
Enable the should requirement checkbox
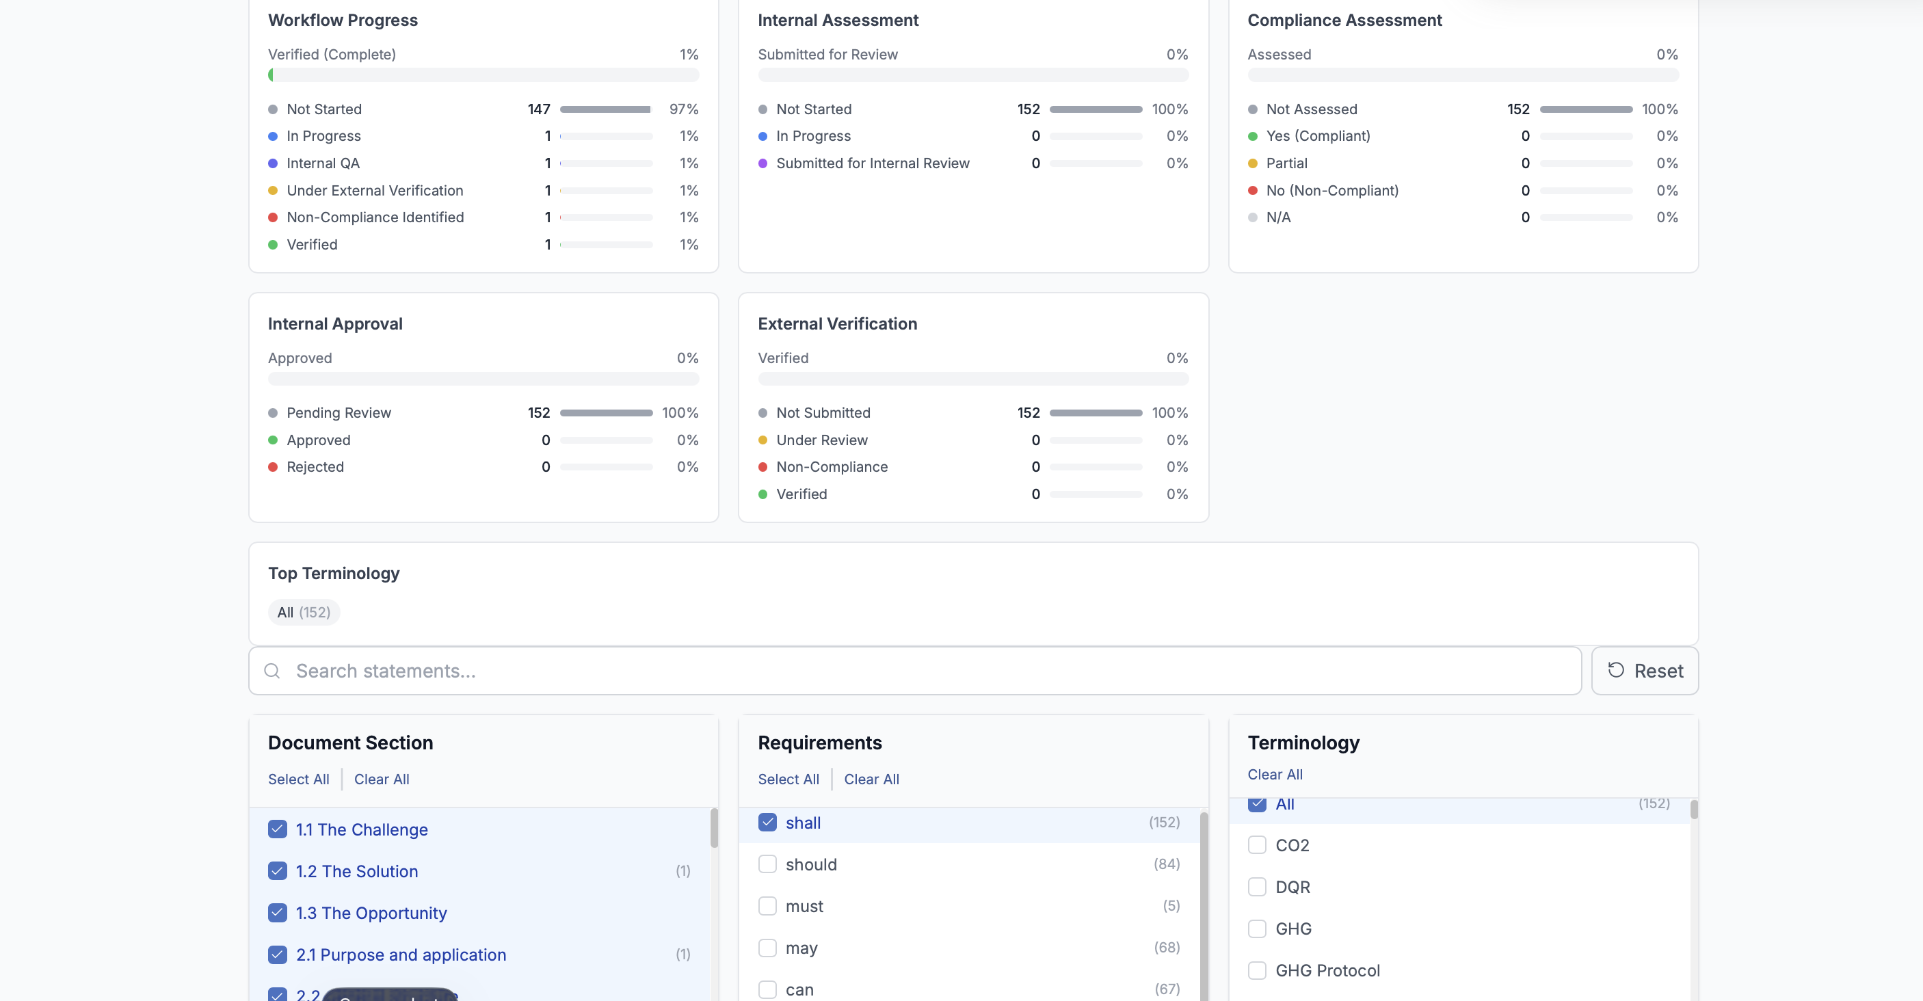(x=767, y=864)
